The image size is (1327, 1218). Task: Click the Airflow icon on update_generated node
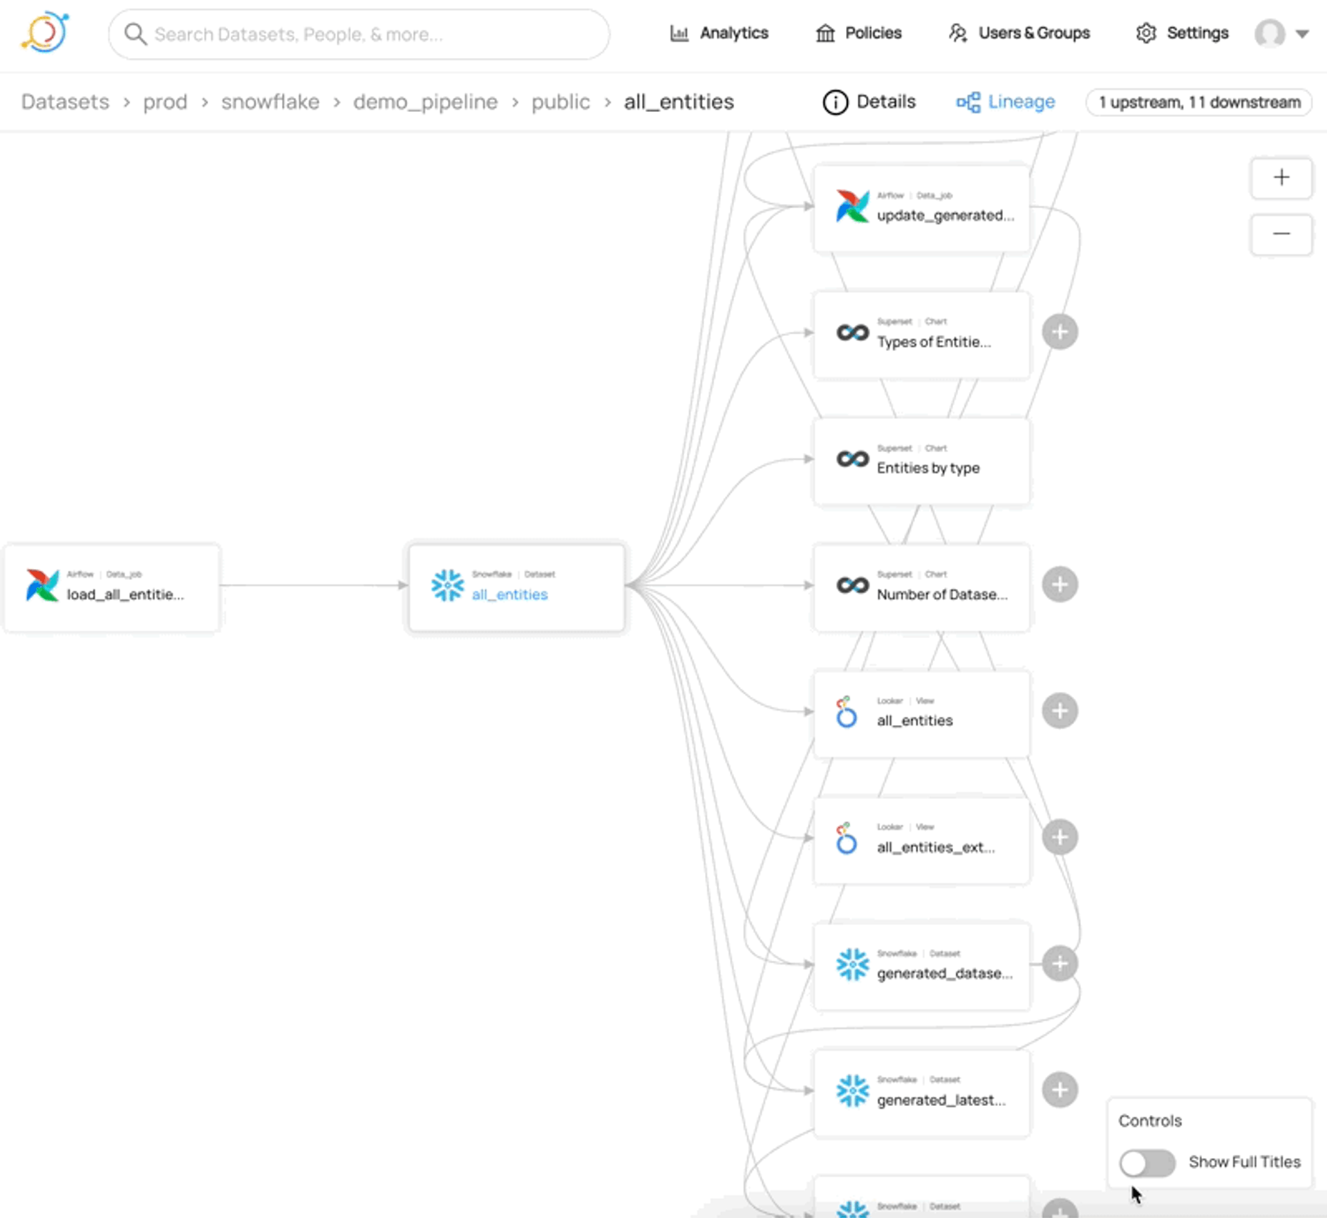(852, 206)
